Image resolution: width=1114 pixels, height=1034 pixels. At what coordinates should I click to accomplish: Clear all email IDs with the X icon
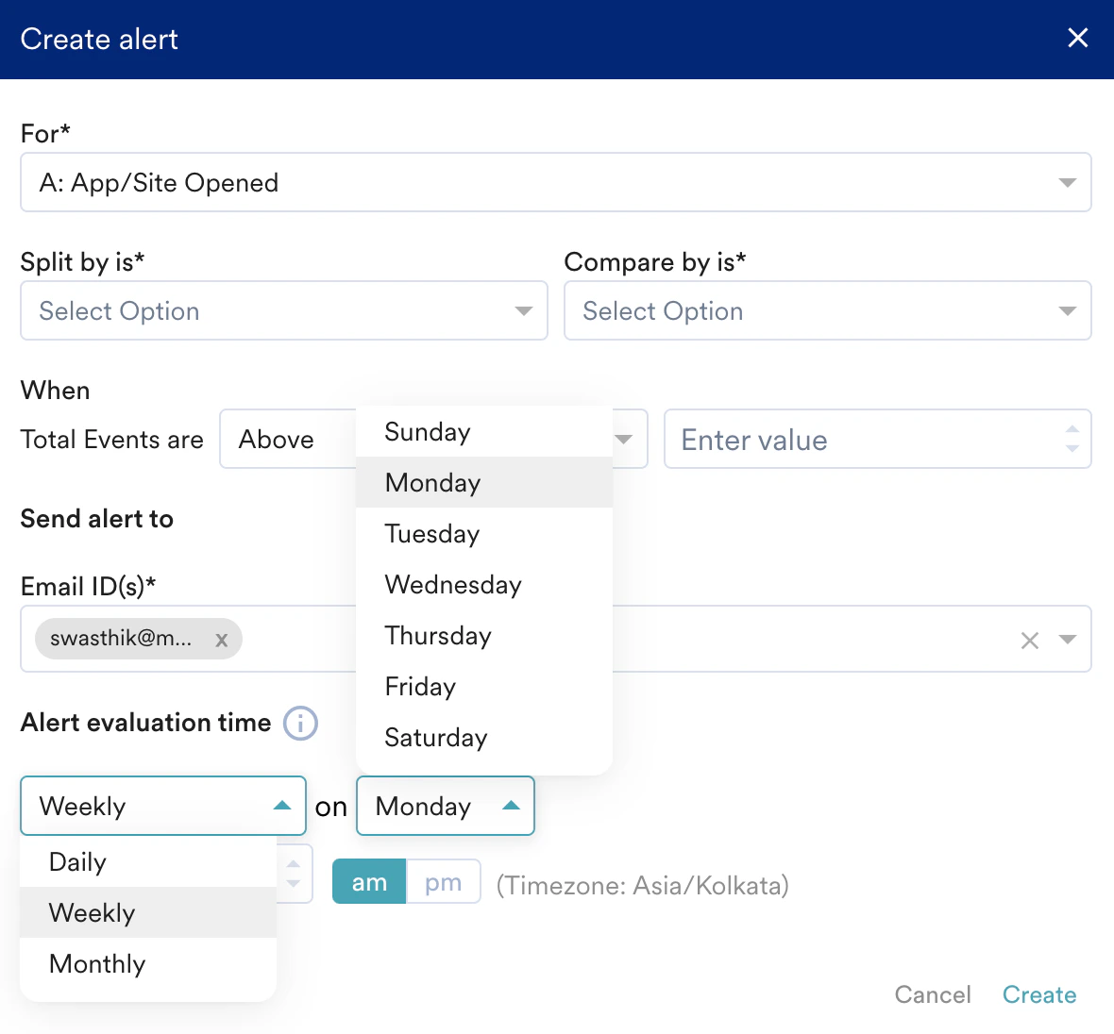(1029, 641)
